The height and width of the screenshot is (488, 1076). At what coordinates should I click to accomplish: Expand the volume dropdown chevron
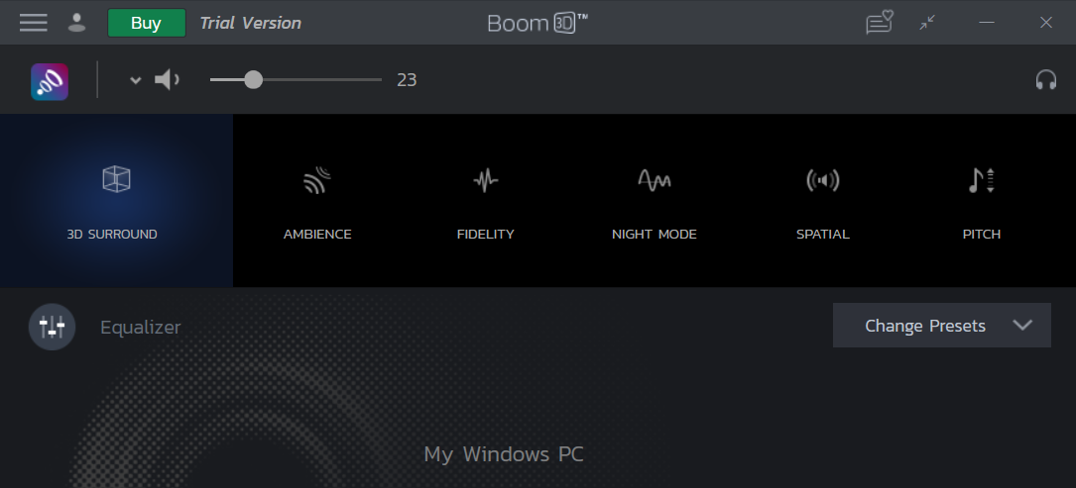click(x=135, y=80)
